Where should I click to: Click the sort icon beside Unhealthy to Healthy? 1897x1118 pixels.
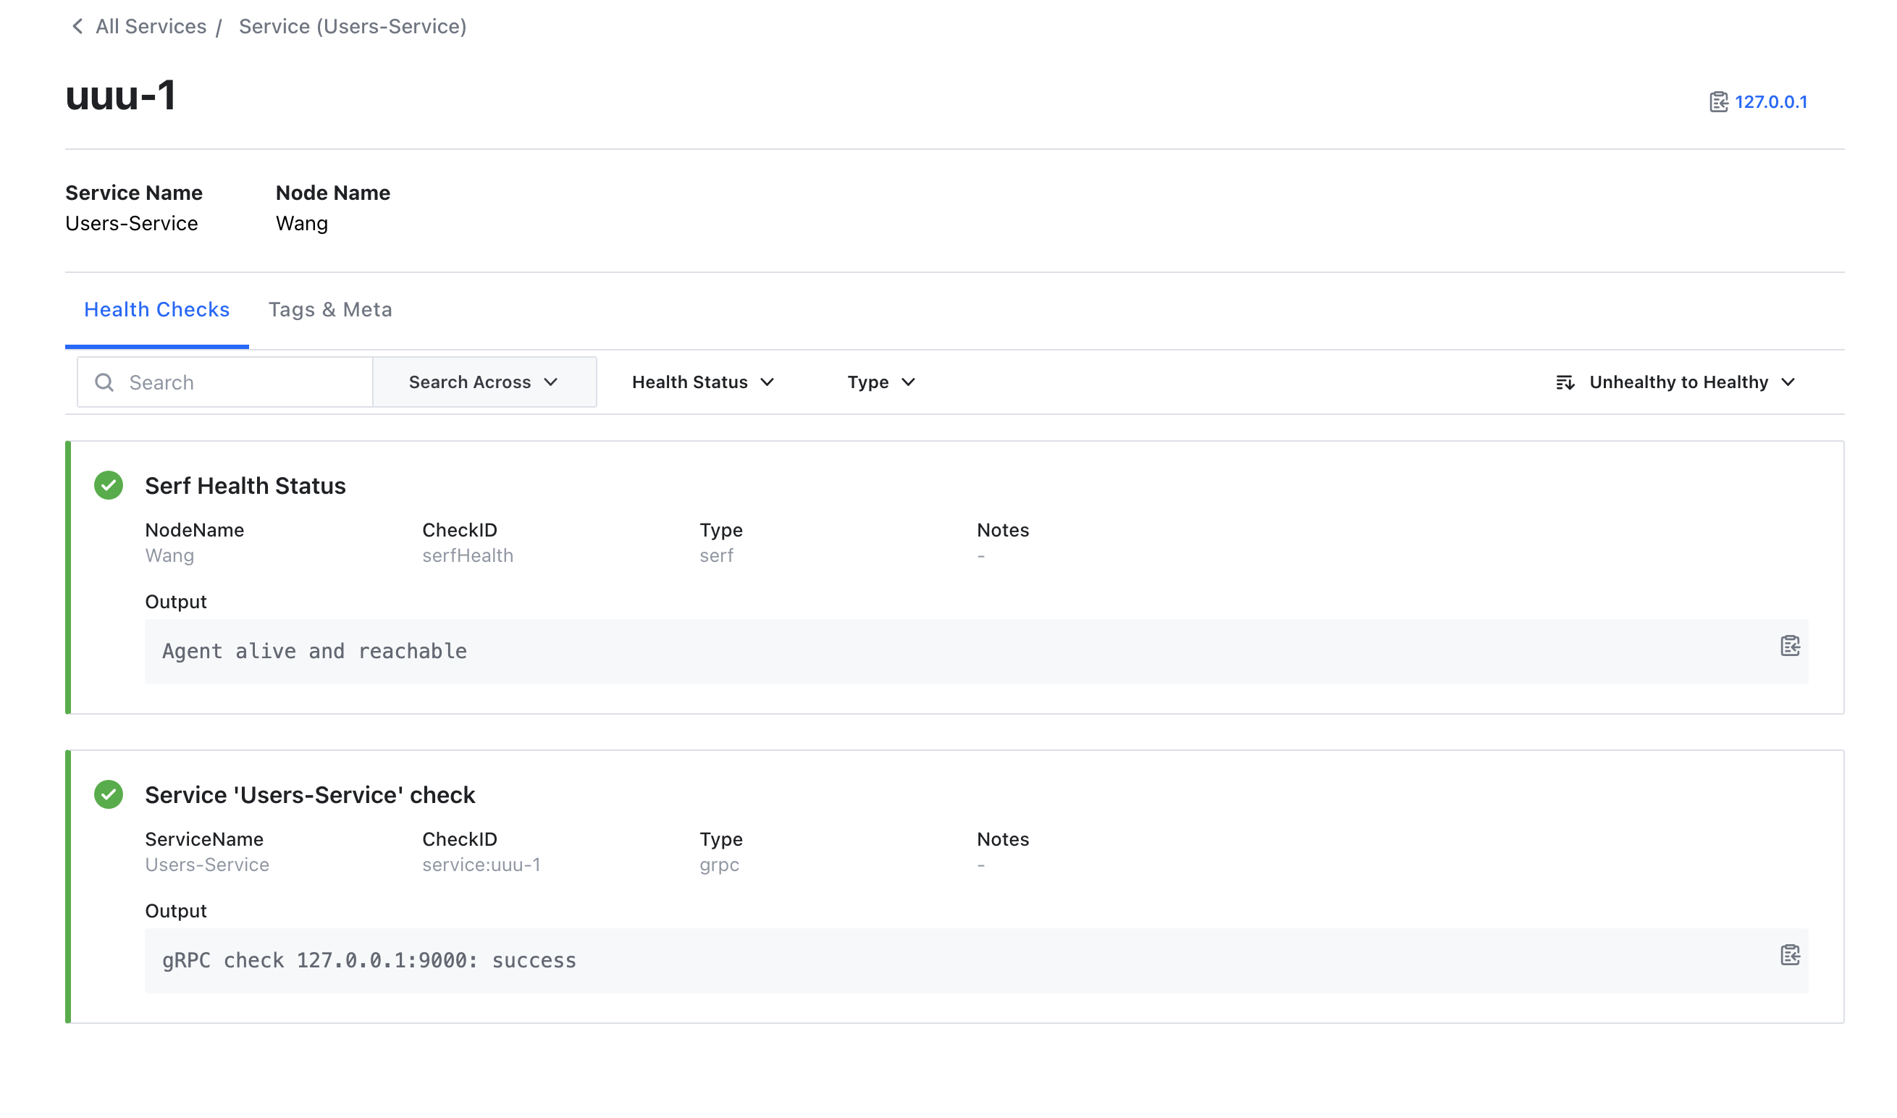(1565, 383)
